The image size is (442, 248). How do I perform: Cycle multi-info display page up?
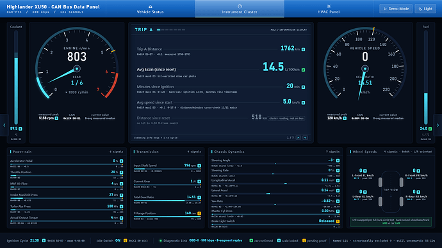[x=299, y=138]
